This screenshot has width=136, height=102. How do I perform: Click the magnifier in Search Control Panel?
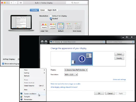tap(133, 42)
